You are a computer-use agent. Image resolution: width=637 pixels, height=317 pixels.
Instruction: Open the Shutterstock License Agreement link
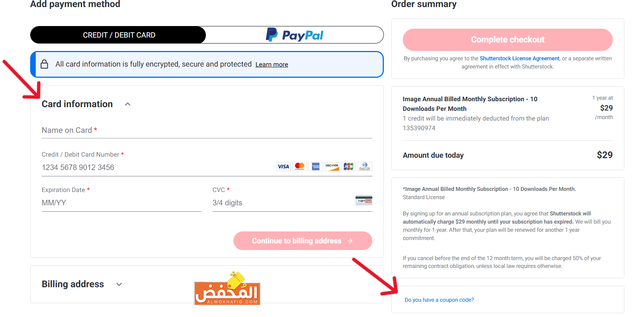pos(519,58)
